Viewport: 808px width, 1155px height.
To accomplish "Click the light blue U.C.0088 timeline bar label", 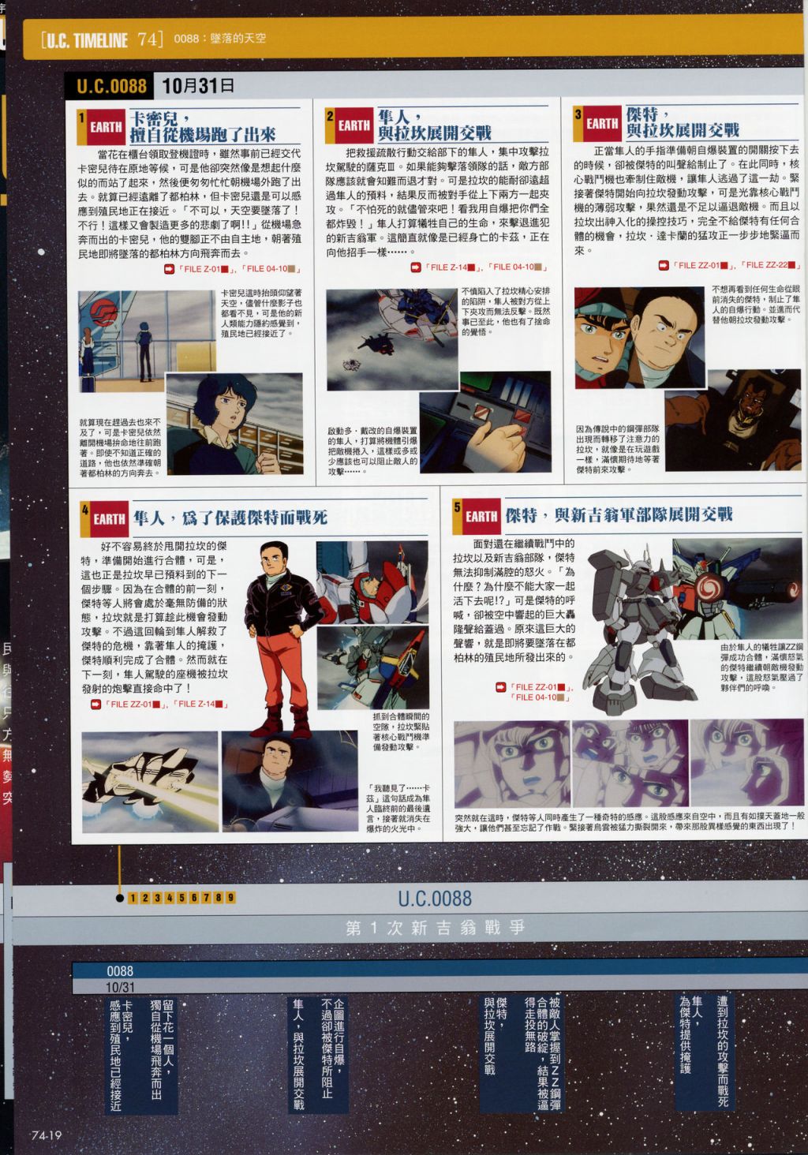I will (435, 898).
